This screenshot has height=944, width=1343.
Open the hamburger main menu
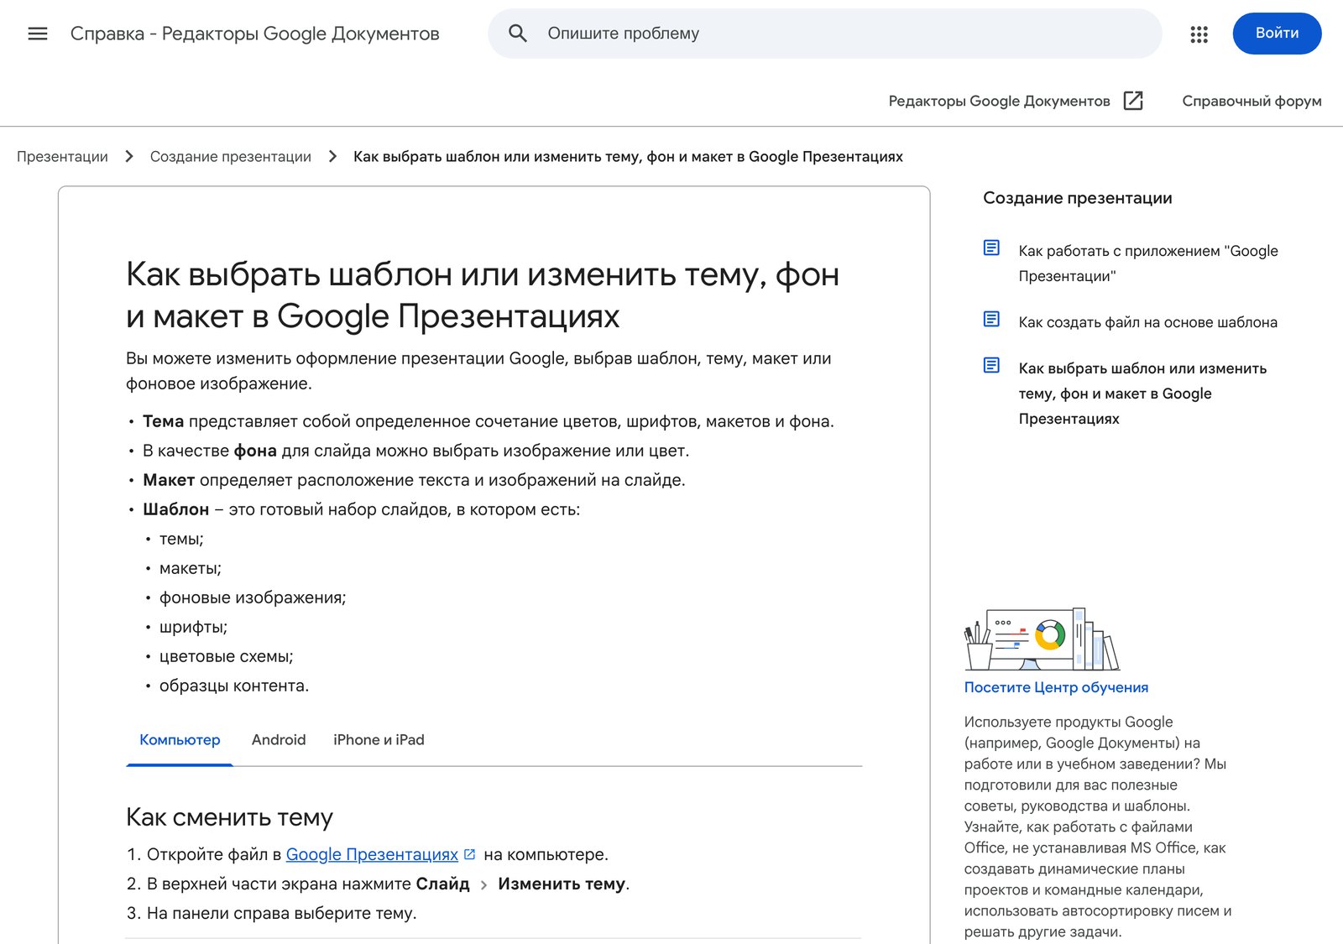tap(38, 34)
